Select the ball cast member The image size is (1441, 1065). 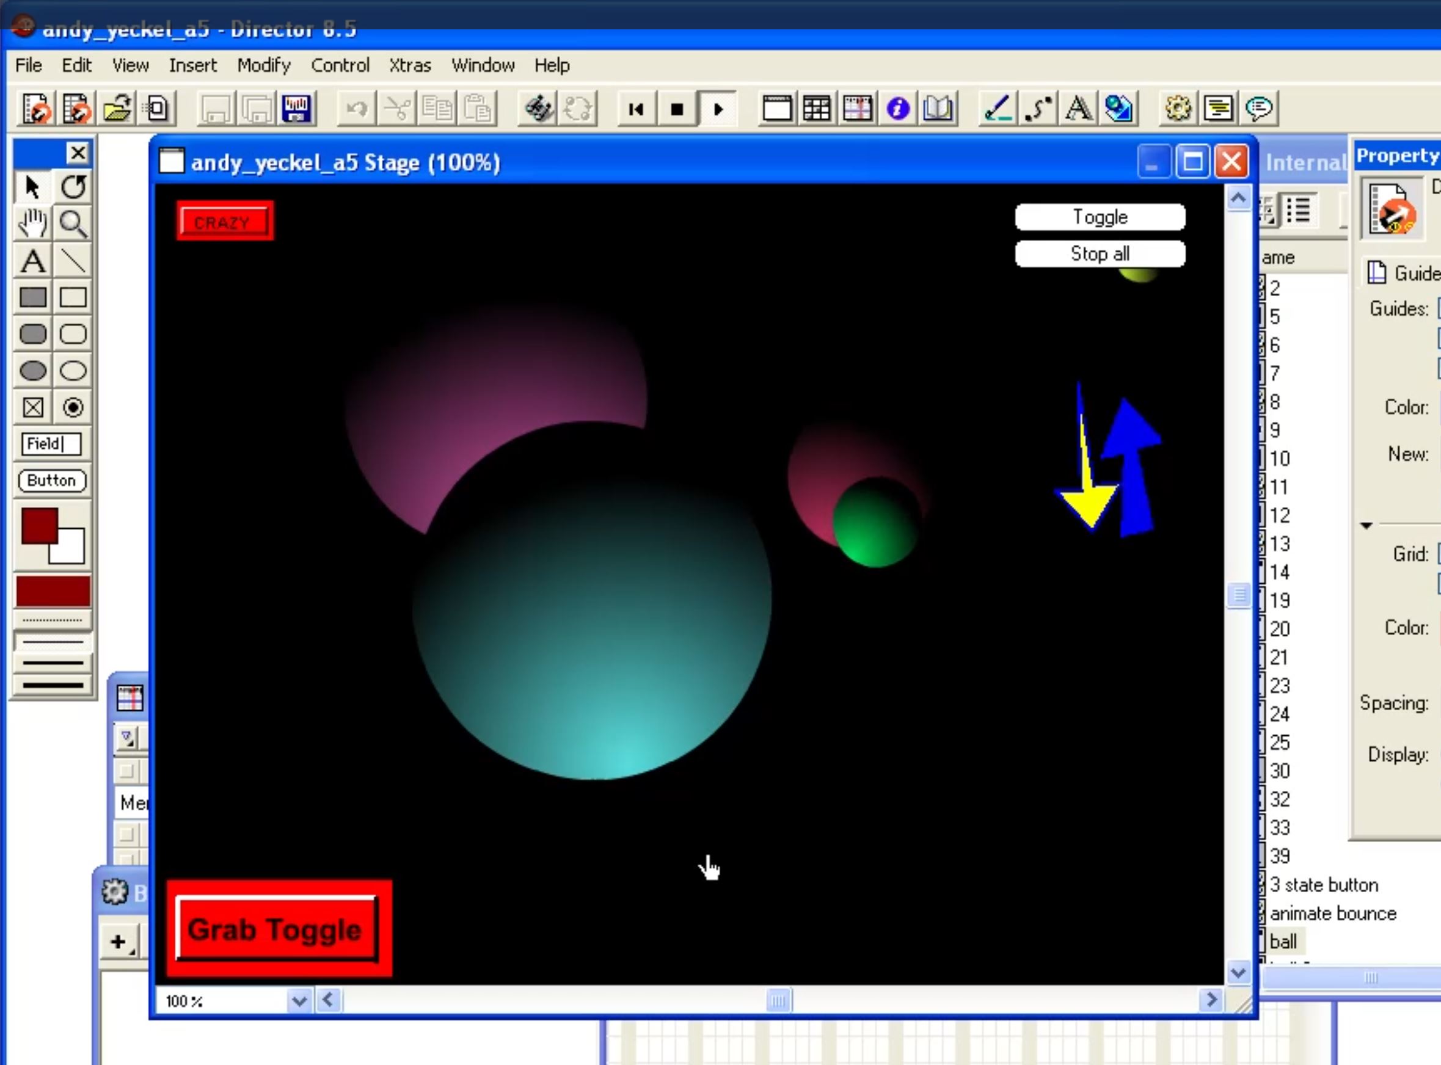point(1283,941)
